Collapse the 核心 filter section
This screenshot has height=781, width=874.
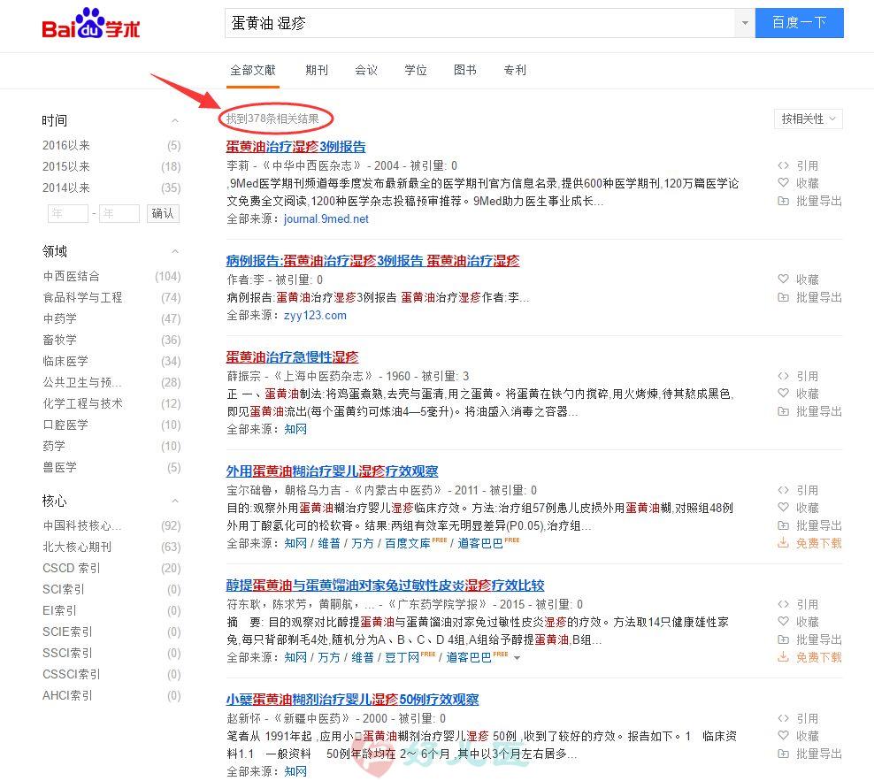175,501
